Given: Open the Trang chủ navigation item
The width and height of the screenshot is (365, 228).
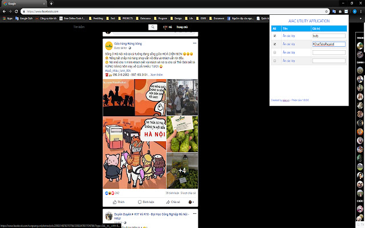Looking at the screenshot, I should coord(181,27).
